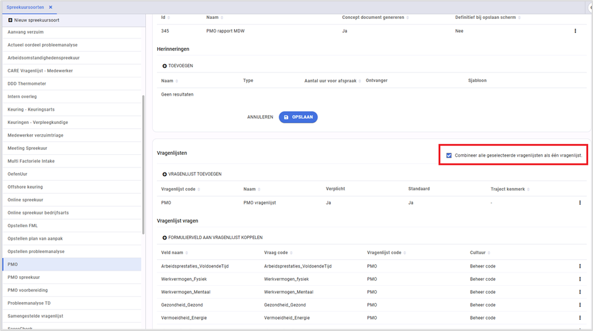The height and width of the screenshot is (331, 593).
Task: Open row menu for Gezondheid_Gezond
Action: 580,305
